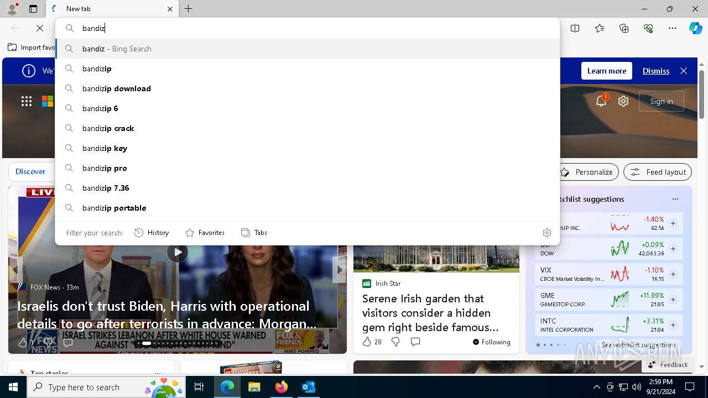Pick 'bandizip key' suggestion
Viewport: 708px width, 398px height.
pyautogui.click(x=308, y=148)
